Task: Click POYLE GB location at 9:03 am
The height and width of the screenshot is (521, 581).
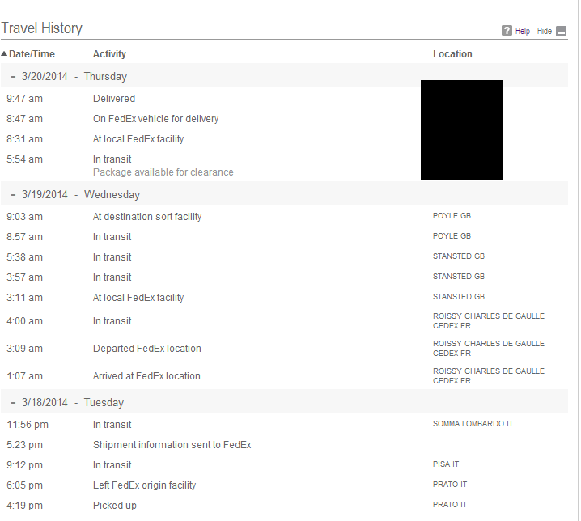Action: [x=452, y=216]
